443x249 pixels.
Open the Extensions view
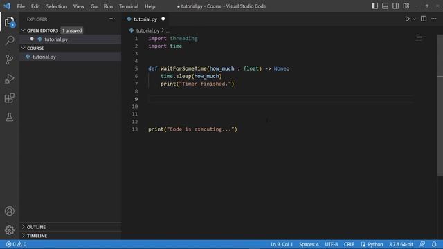tap(9, 98)
